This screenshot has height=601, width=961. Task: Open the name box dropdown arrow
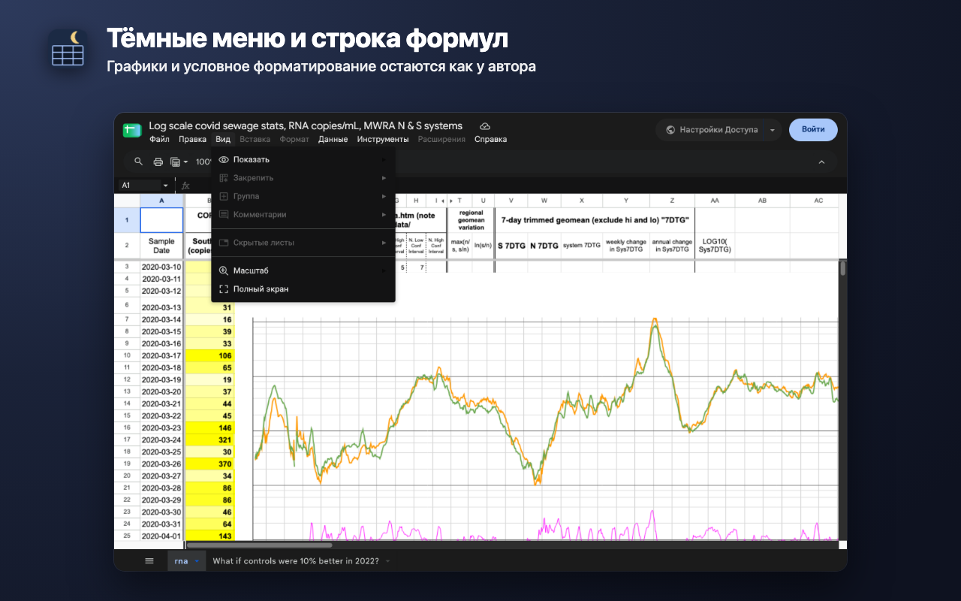click(x=165, y=186)
